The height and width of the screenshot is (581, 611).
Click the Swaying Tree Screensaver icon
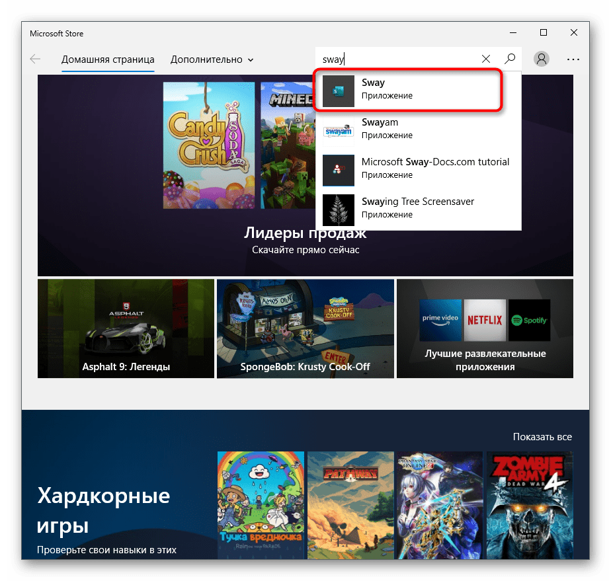tap(339, 210)
